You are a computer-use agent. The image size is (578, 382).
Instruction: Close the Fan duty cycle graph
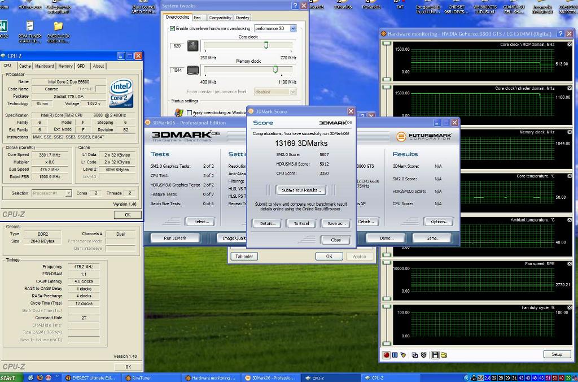[570, 307]
